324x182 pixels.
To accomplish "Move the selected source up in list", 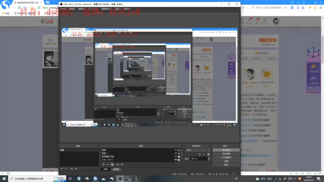I will click(117, 165).
